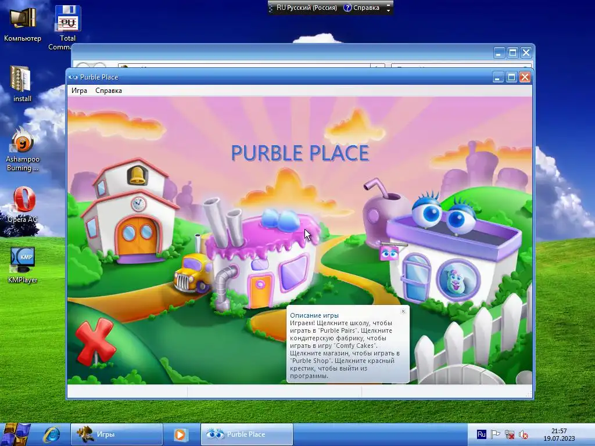595x446 pixels.
Task: Open the Компьютер desktop icon
Action: [x=23, y=24]
